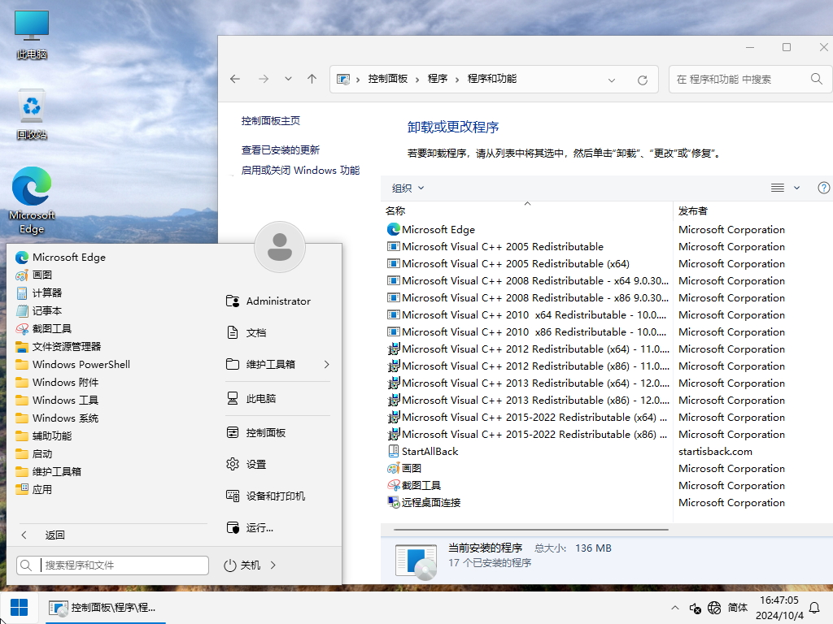
Task: Click the view layout icon
Action: coord(777,188)
